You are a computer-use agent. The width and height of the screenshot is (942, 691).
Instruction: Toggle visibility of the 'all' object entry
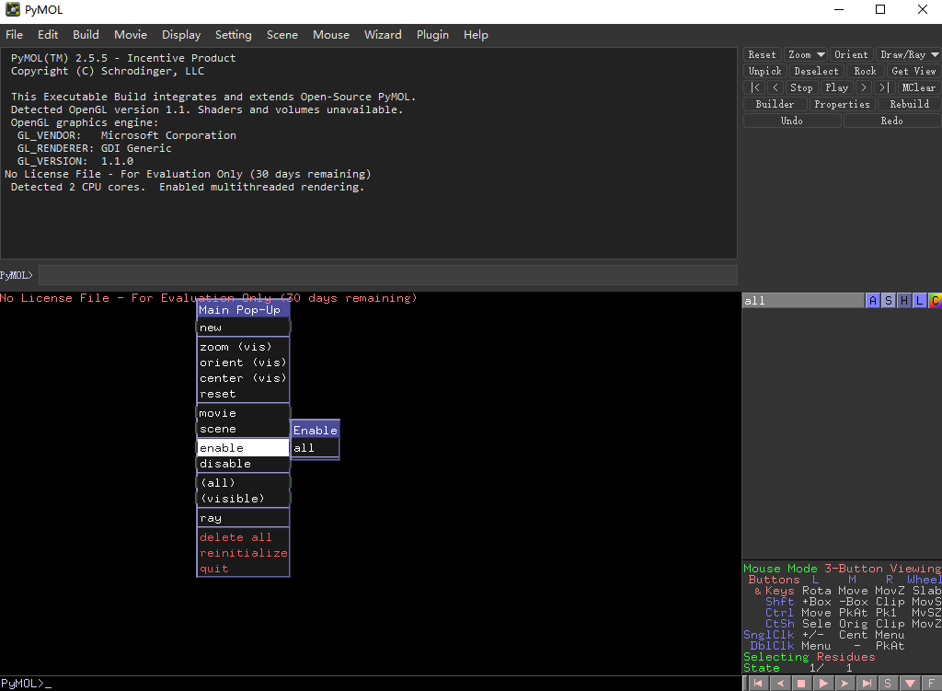(x=800, y=301)
